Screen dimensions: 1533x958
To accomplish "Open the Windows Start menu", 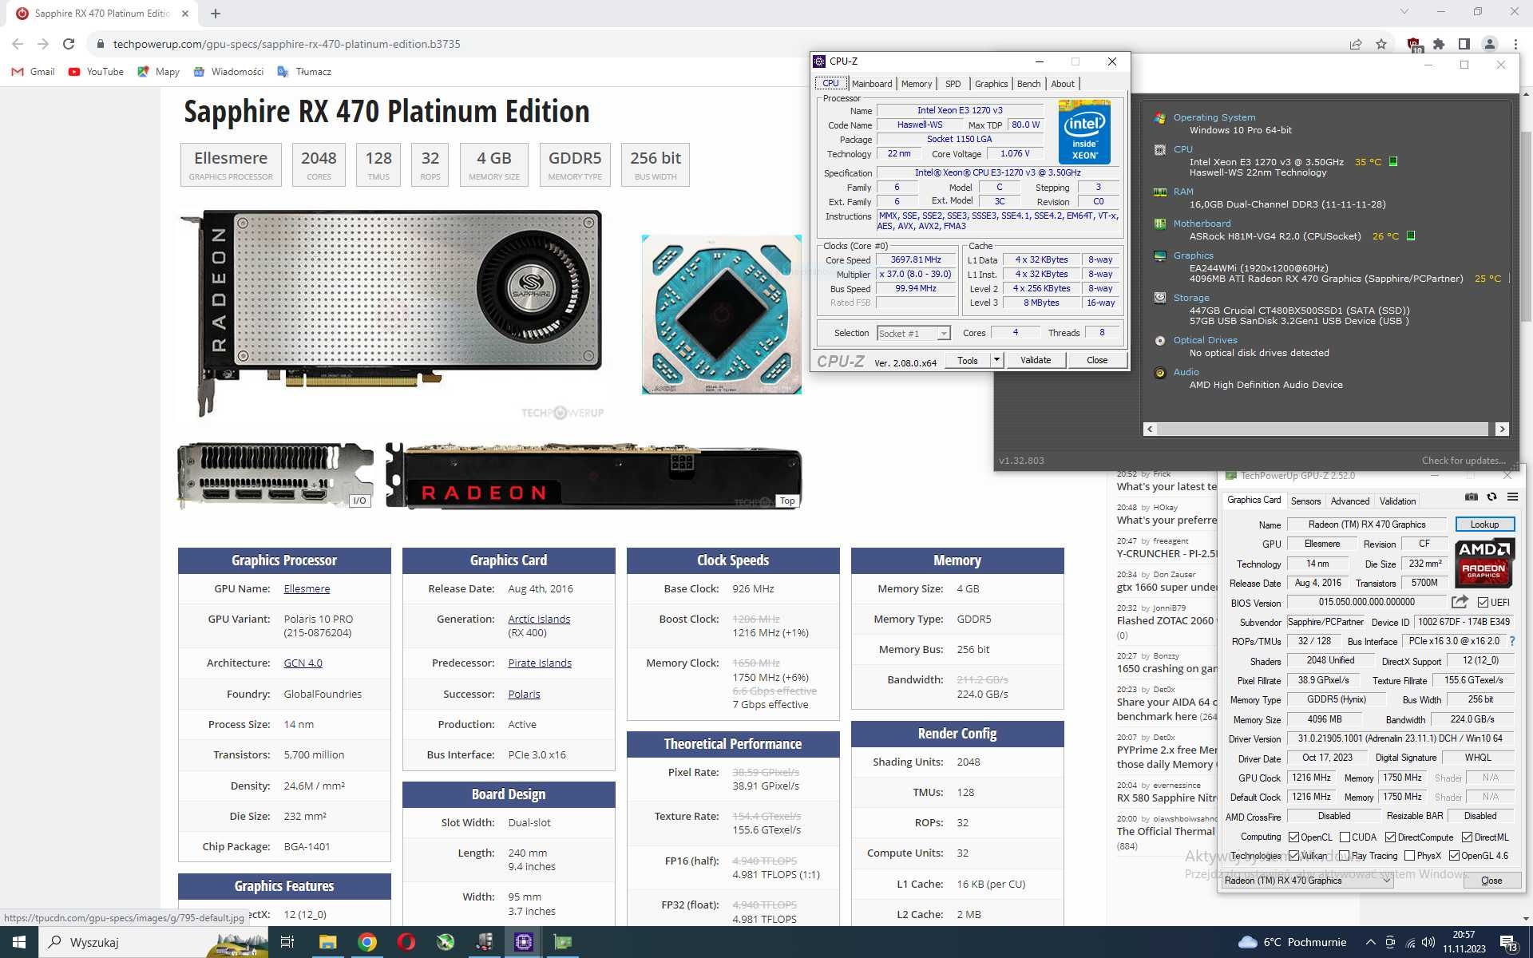I will [19, 942].
